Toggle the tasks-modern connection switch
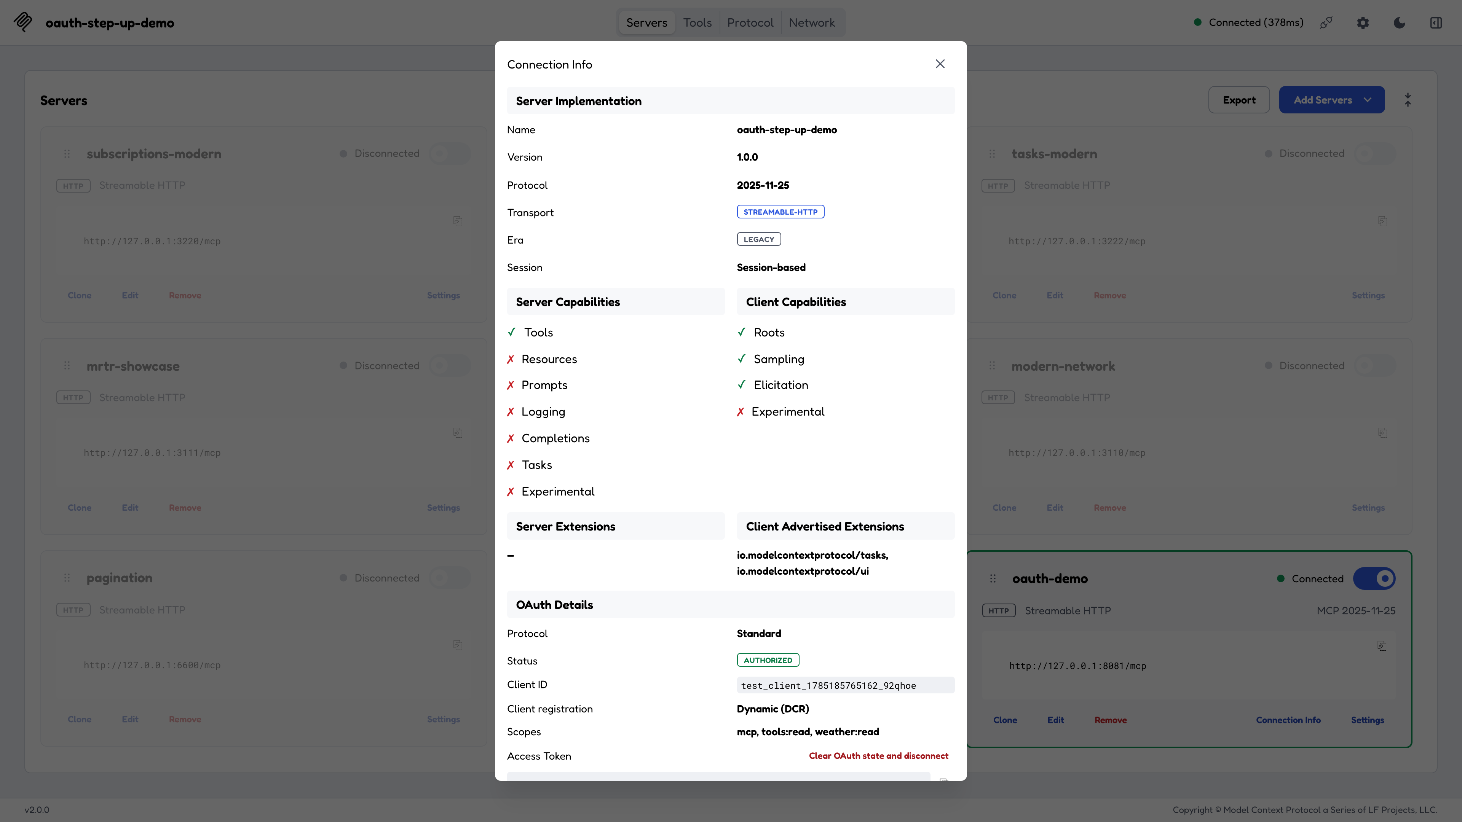 [x=1374, y=154]
